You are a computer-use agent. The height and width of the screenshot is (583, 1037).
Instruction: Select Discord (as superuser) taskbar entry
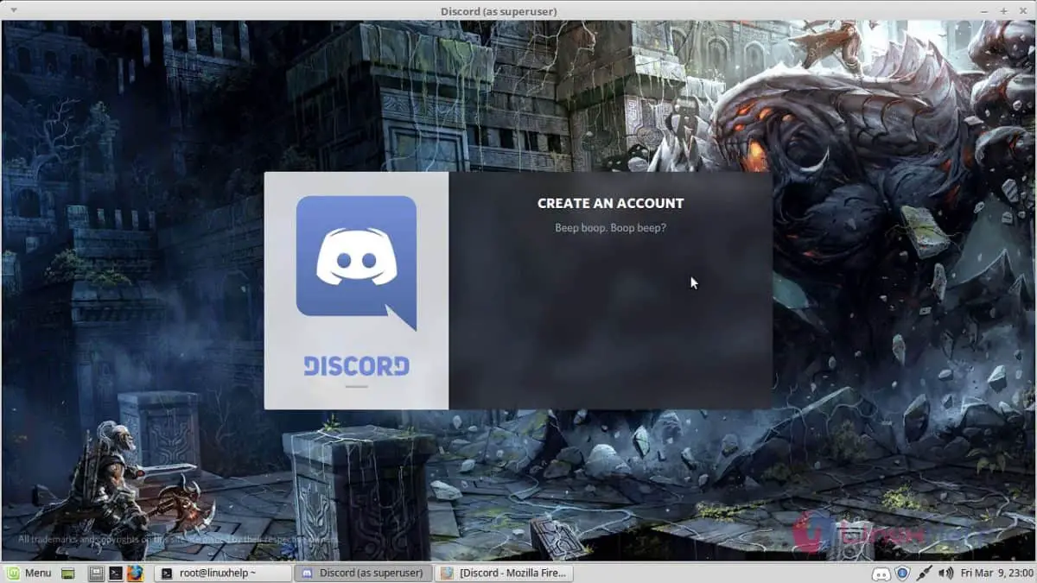coord(363,573)
